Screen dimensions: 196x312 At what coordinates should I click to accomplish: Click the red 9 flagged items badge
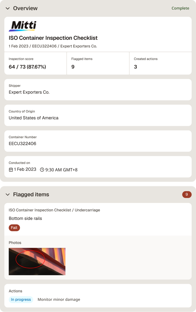[x=187, y=194]
